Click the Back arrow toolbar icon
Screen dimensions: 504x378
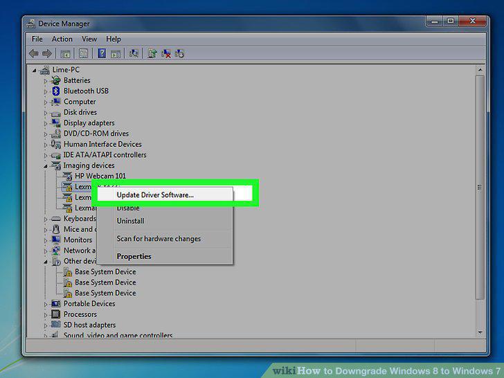(34, 53)
